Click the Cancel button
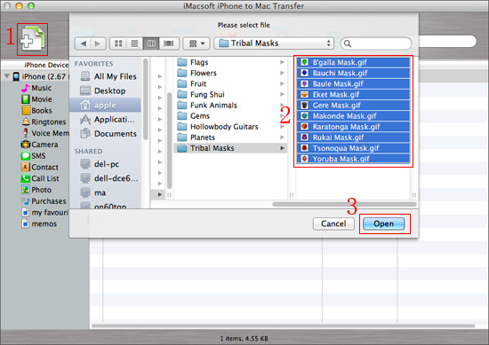The width and height of the screenshot is (489, 345). [333, 223]
